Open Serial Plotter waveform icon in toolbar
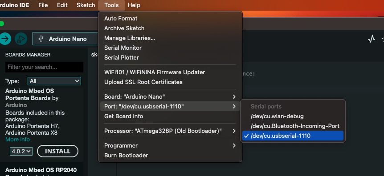 coord(372,39)
